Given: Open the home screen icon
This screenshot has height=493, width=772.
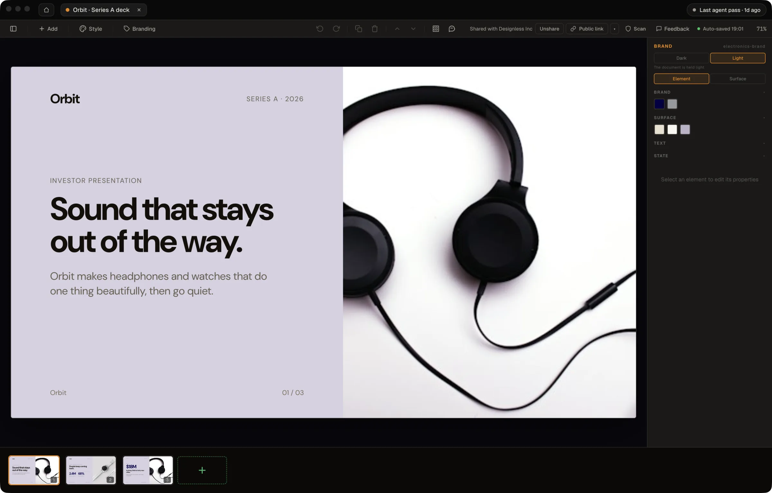Looking at the screenshot, I should 46,10.
